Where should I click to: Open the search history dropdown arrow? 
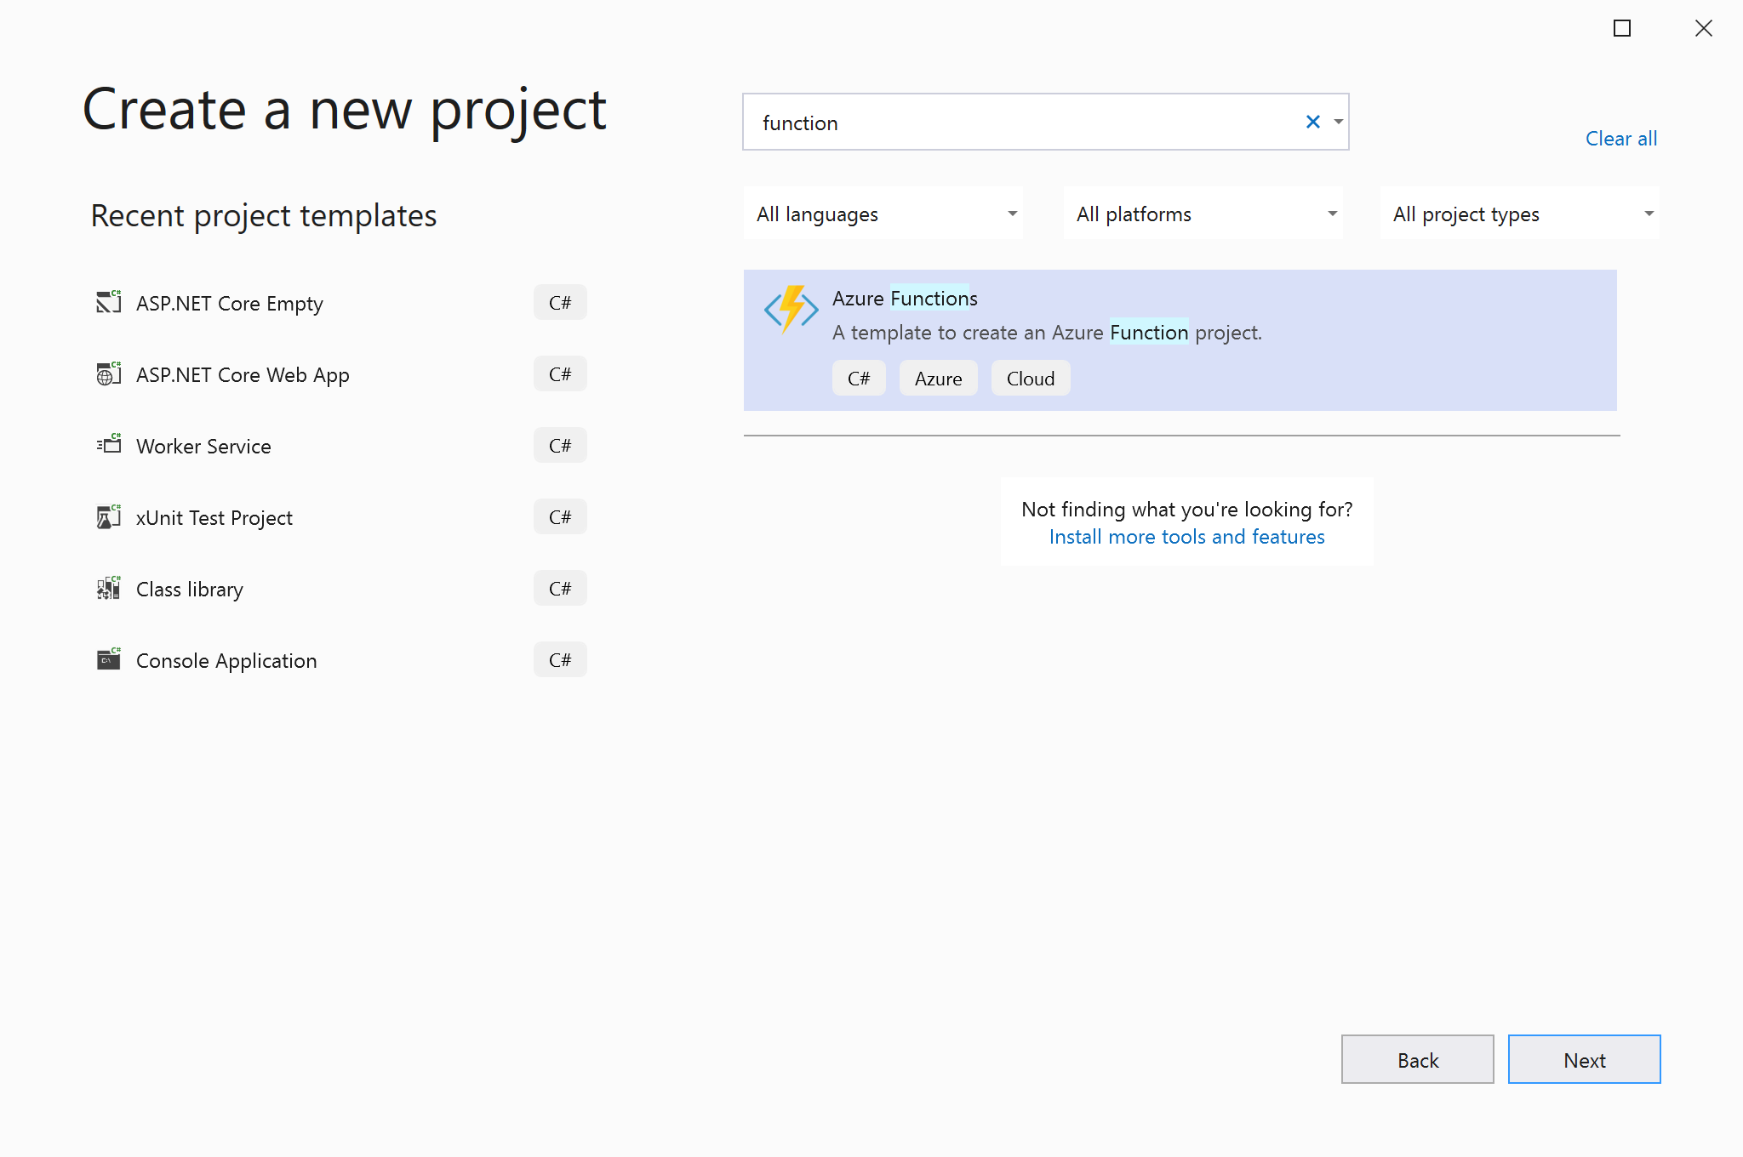pos(1338,123)
